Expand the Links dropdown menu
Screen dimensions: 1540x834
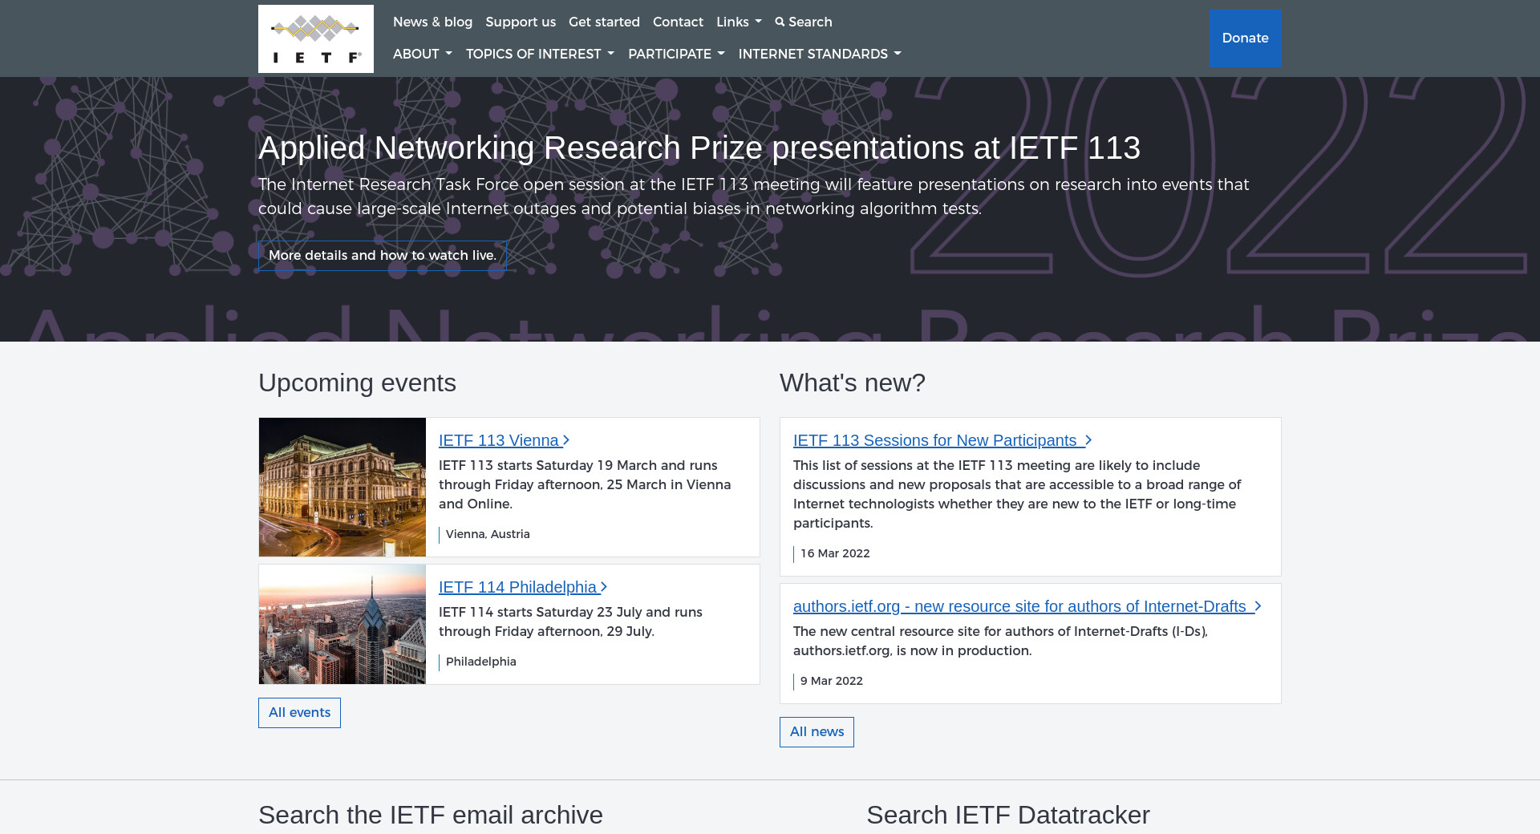point(738,22)
